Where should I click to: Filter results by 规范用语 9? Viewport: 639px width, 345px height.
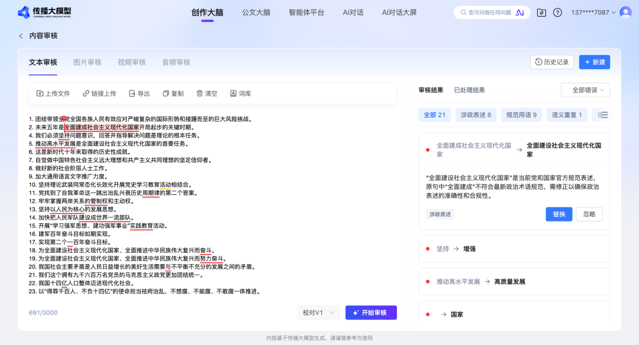(521, 115)
